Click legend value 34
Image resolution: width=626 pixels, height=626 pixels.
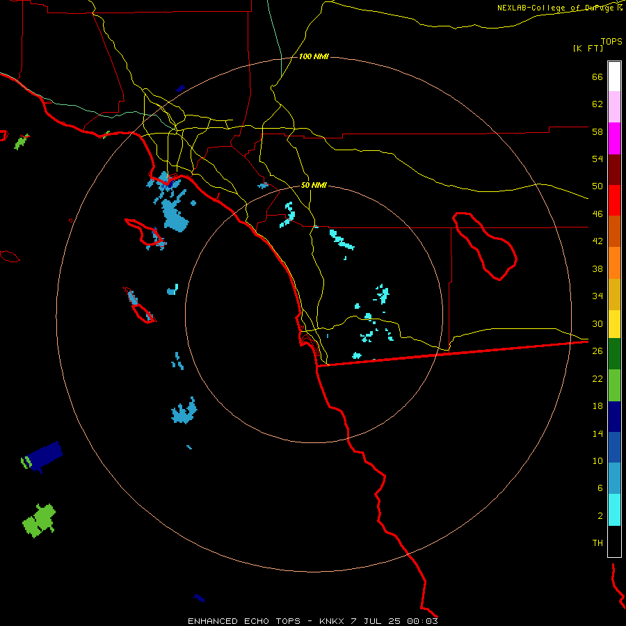[597, 296]
